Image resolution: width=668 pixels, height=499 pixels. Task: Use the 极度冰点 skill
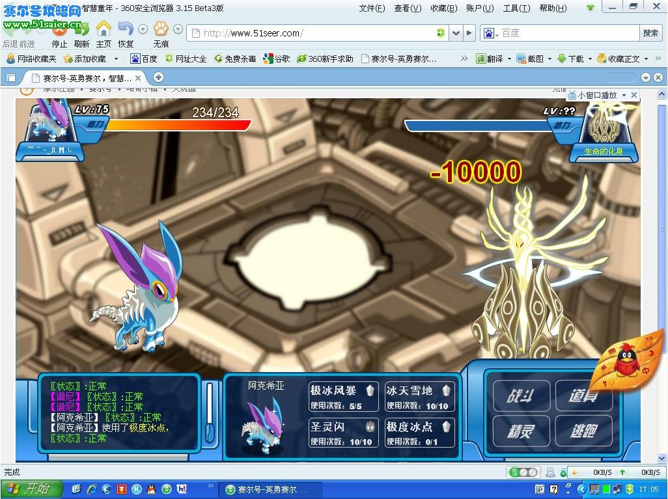(419, 433)
